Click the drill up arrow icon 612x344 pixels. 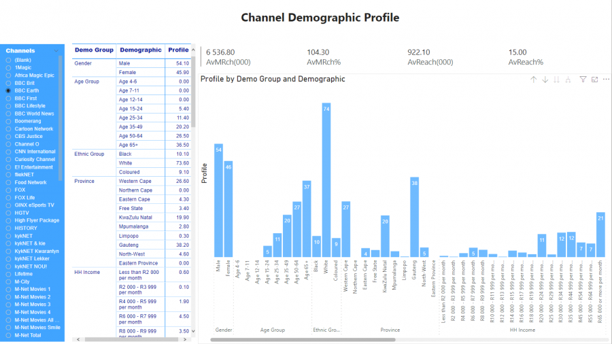pos(533,80)
